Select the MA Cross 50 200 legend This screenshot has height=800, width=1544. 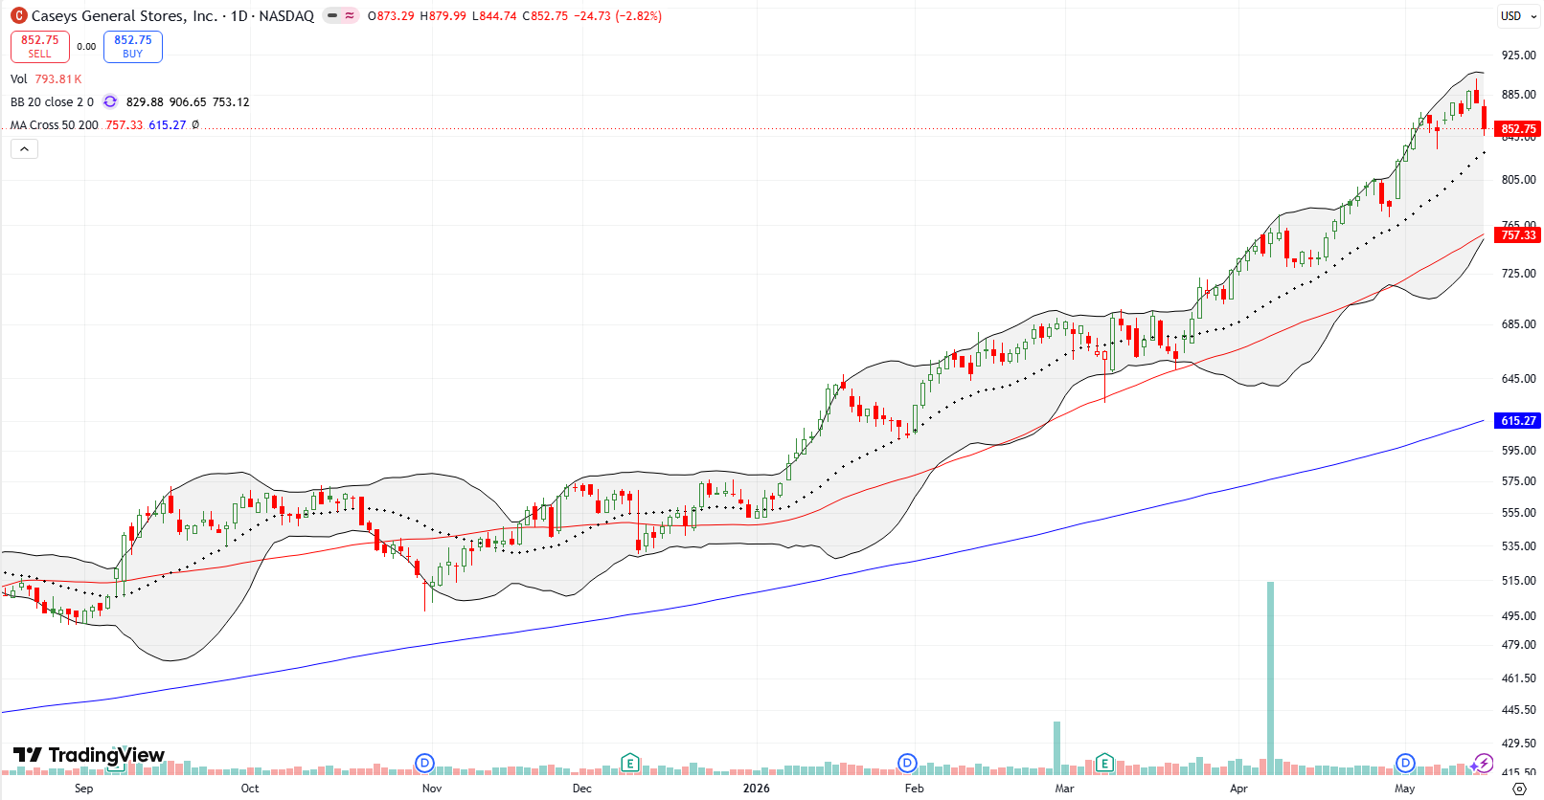(x=55, y=125)
